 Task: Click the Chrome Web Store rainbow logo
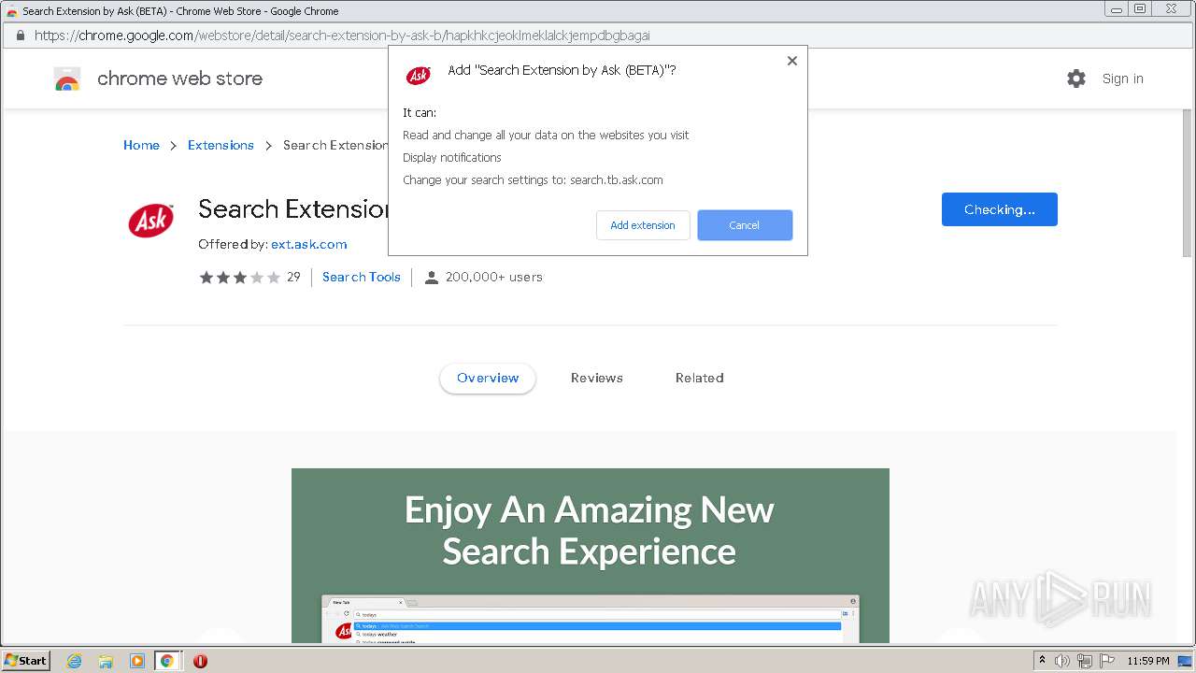pyautogui.click(x=67, y=79)
